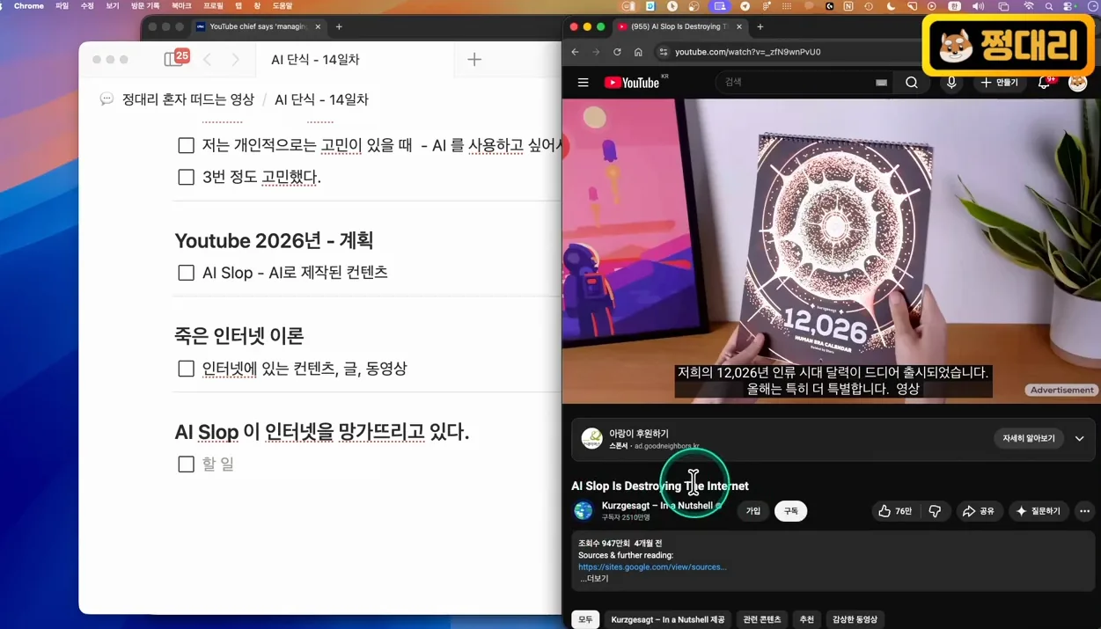Open the '만들기' create menu
1101x629 pixels.
[x=999, y=83]
